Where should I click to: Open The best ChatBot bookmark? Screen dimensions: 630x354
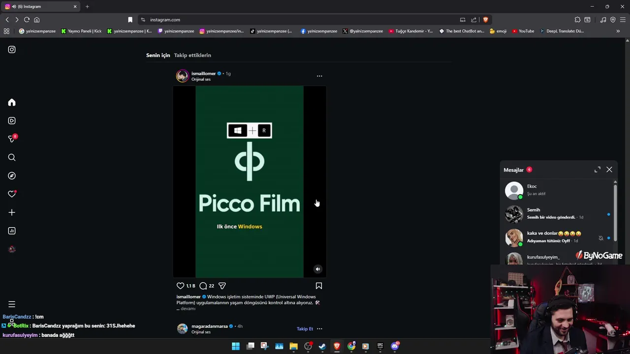click(462, 31)
